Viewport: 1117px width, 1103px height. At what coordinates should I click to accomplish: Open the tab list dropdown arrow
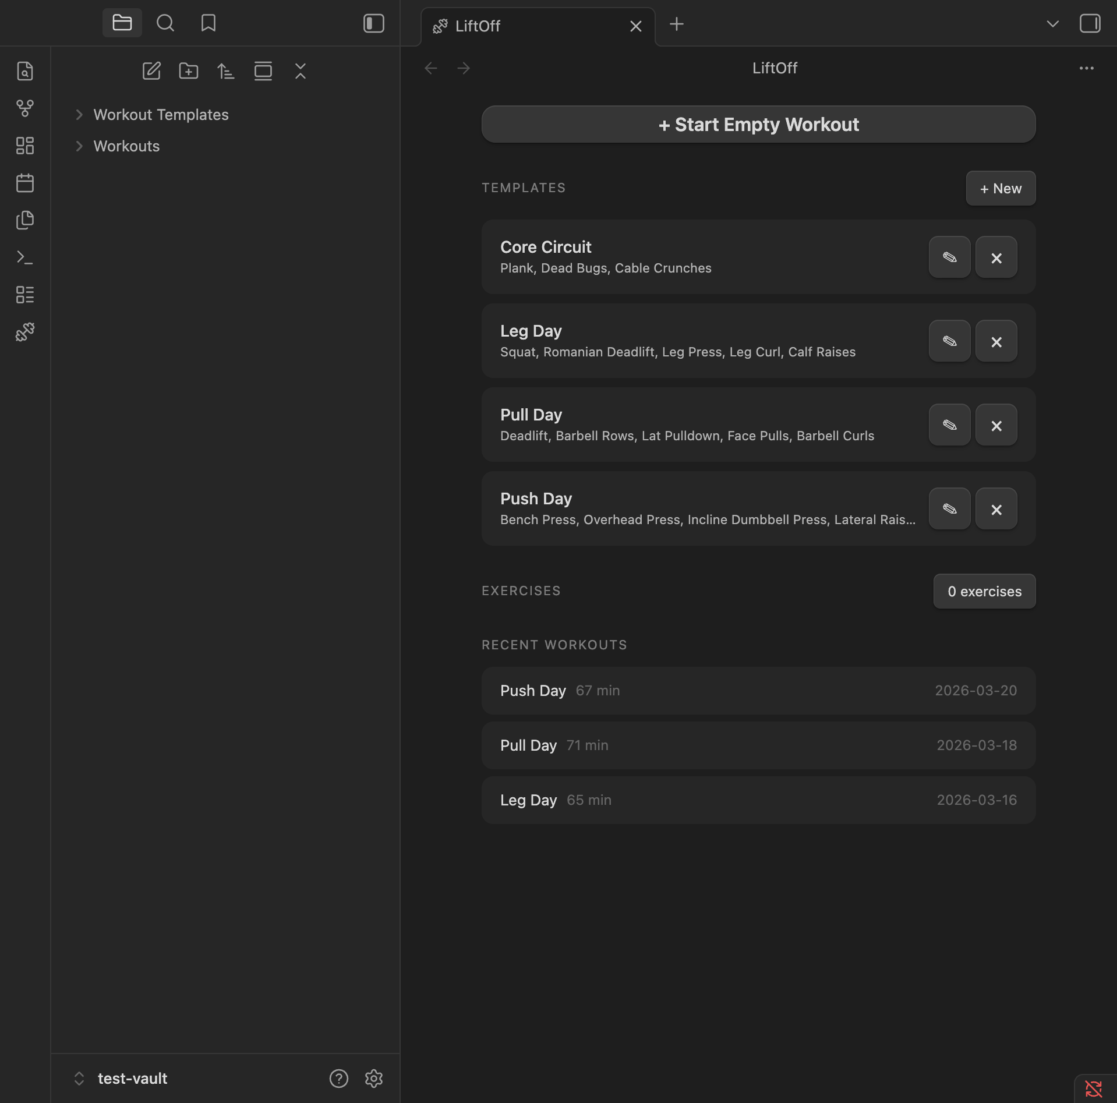point(1052,24)
